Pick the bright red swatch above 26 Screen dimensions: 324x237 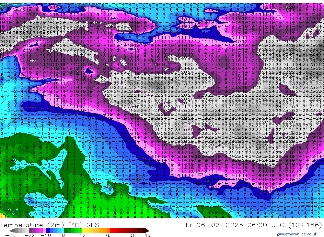click(112, 231)
